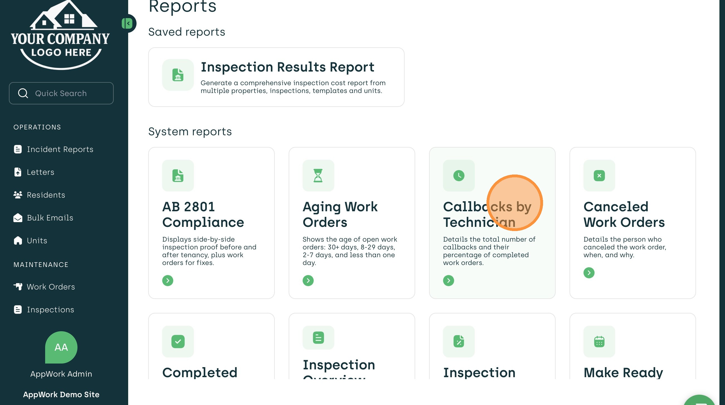Click the AA user avatar
725x405 pixels.
(x=61, y=347)
